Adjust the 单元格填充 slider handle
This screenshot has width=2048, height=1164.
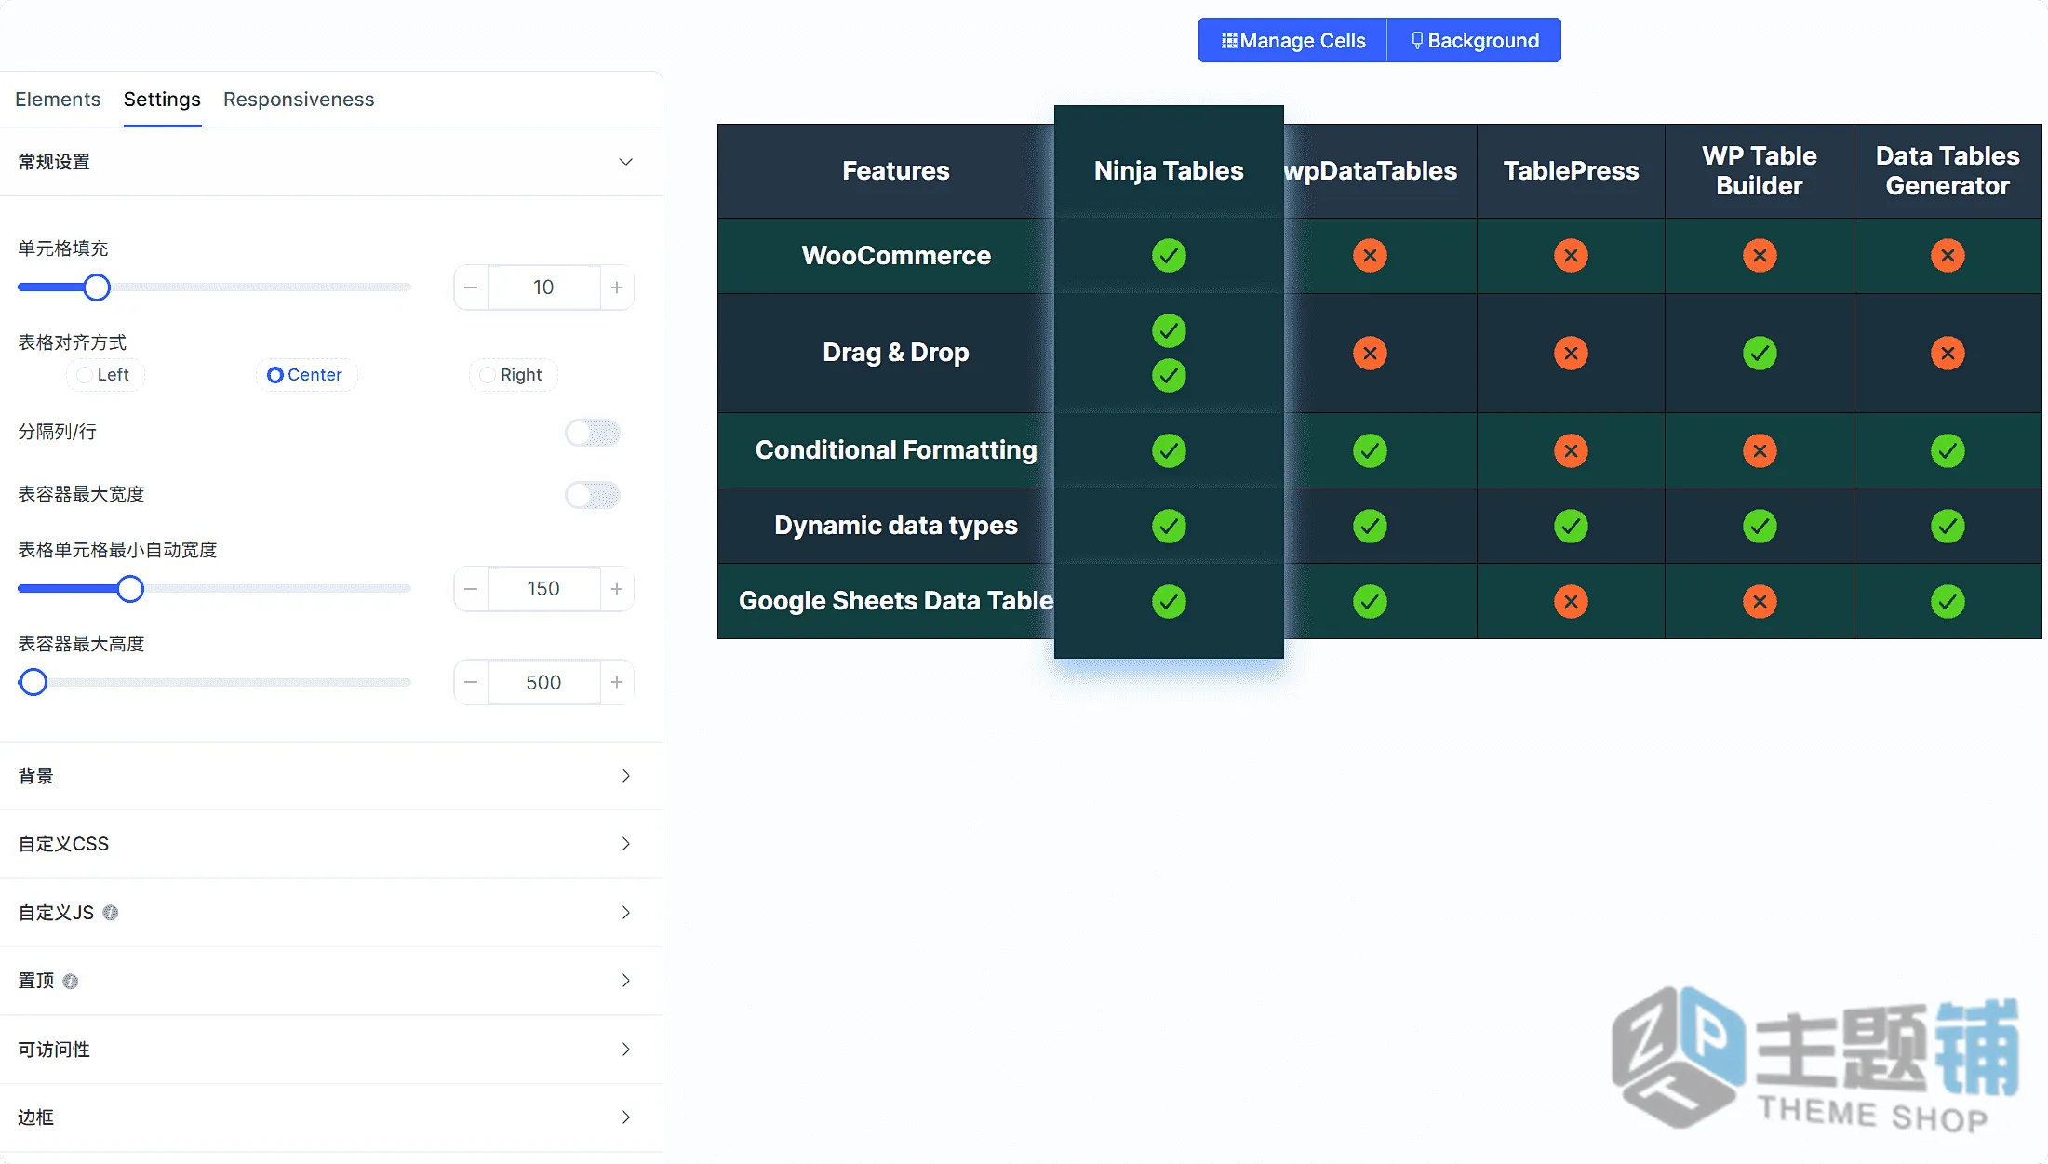click(97, 288)
